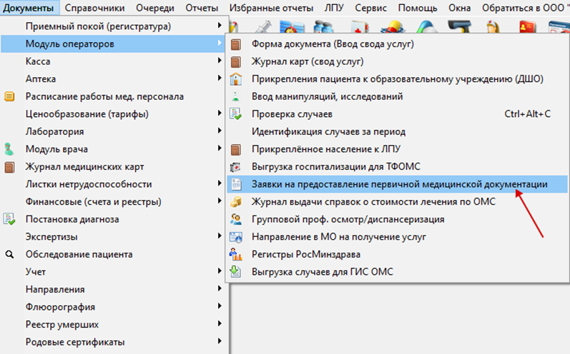Click the Прикреплённое население к ЛПУ icon

(x=235, y=149)
